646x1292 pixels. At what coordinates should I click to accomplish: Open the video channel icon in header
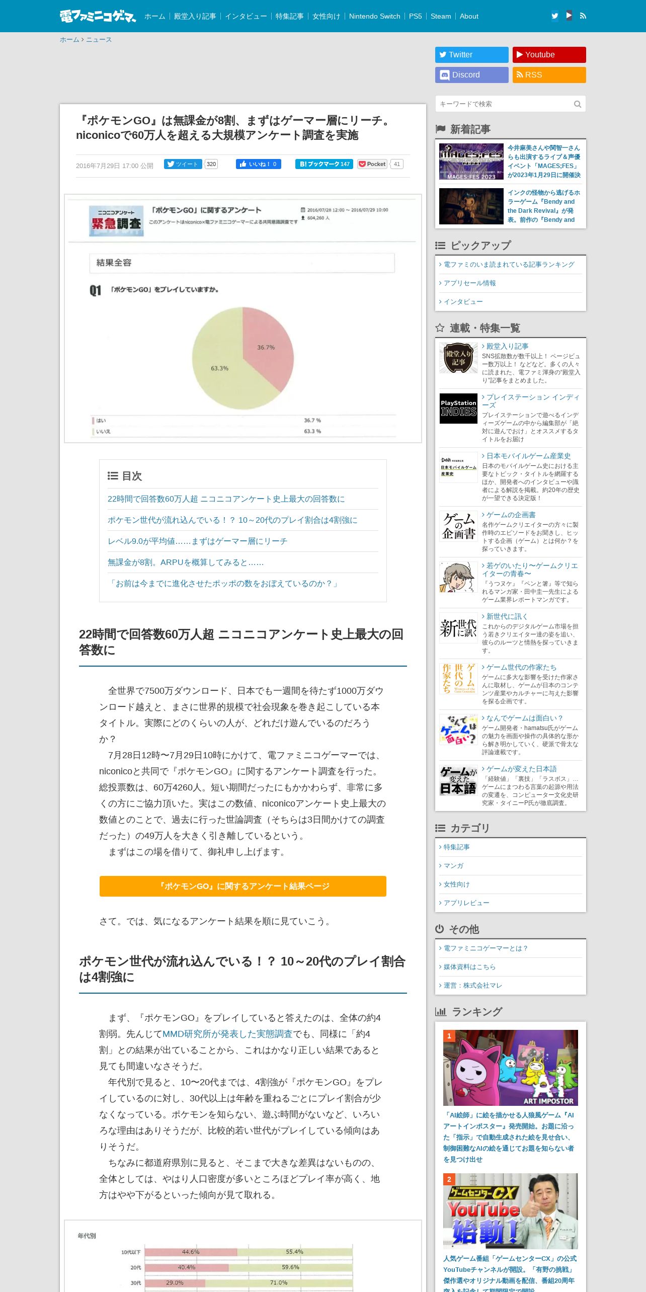569,16
